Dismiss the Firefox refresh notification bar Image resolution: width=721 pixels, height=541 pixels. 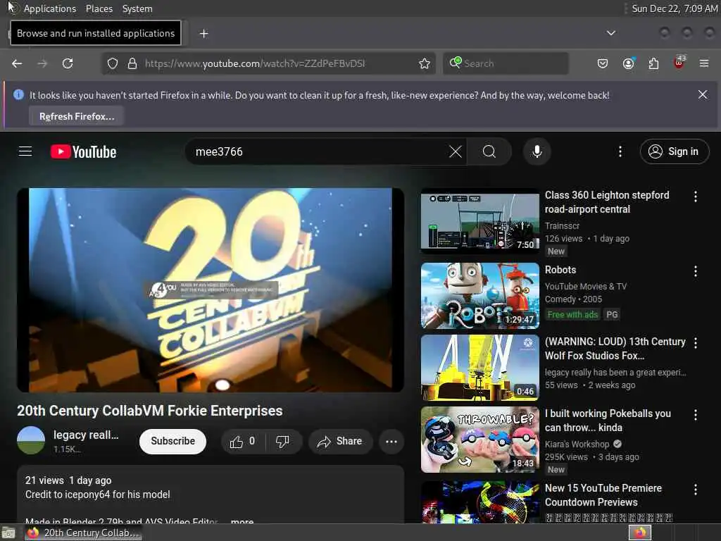[x=703, y=94]
